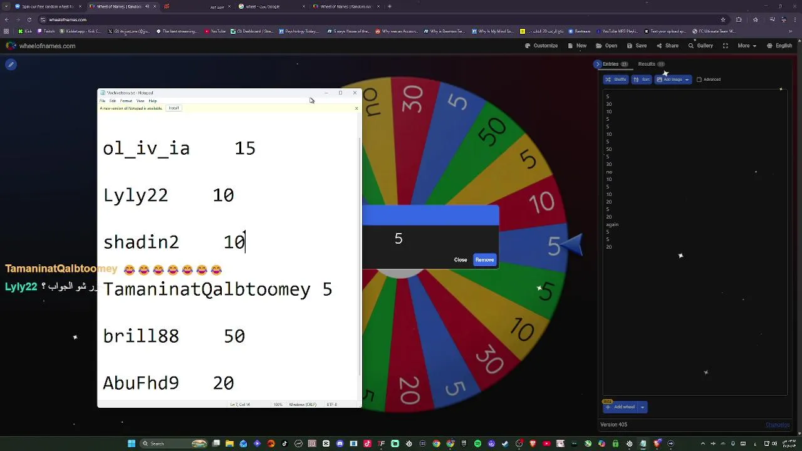Click the ol_iv_ia line in Notepad
Screen dimensions: 802x451
(x=179, y=148)
